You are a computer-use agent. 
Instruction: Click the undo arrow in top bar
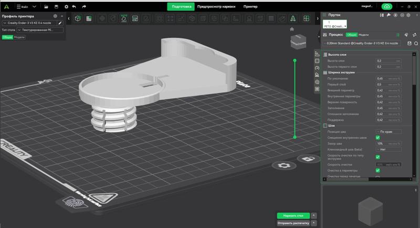click(75, 7)
